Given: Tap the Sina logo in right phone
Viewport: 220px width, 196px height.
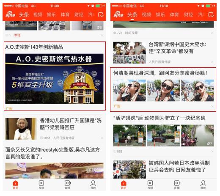Looking at the screenshot, I should click(118, 14).
